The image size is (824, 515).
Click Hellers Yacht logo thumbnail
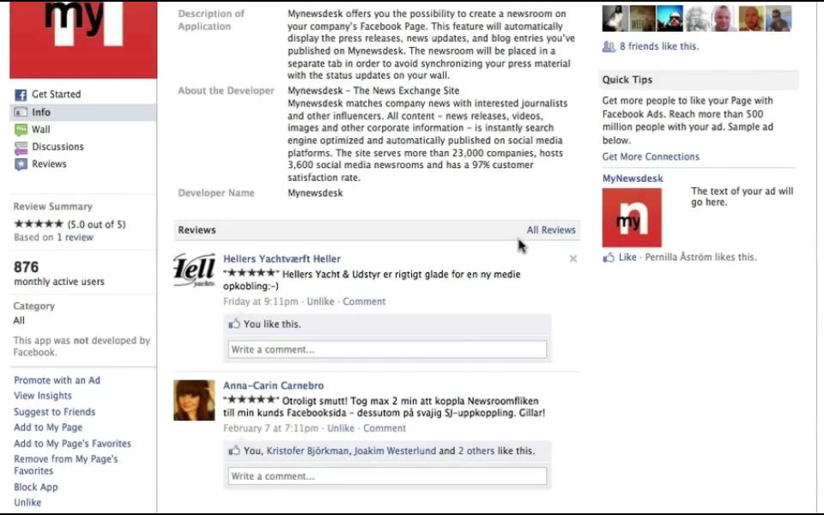(194, 270)
